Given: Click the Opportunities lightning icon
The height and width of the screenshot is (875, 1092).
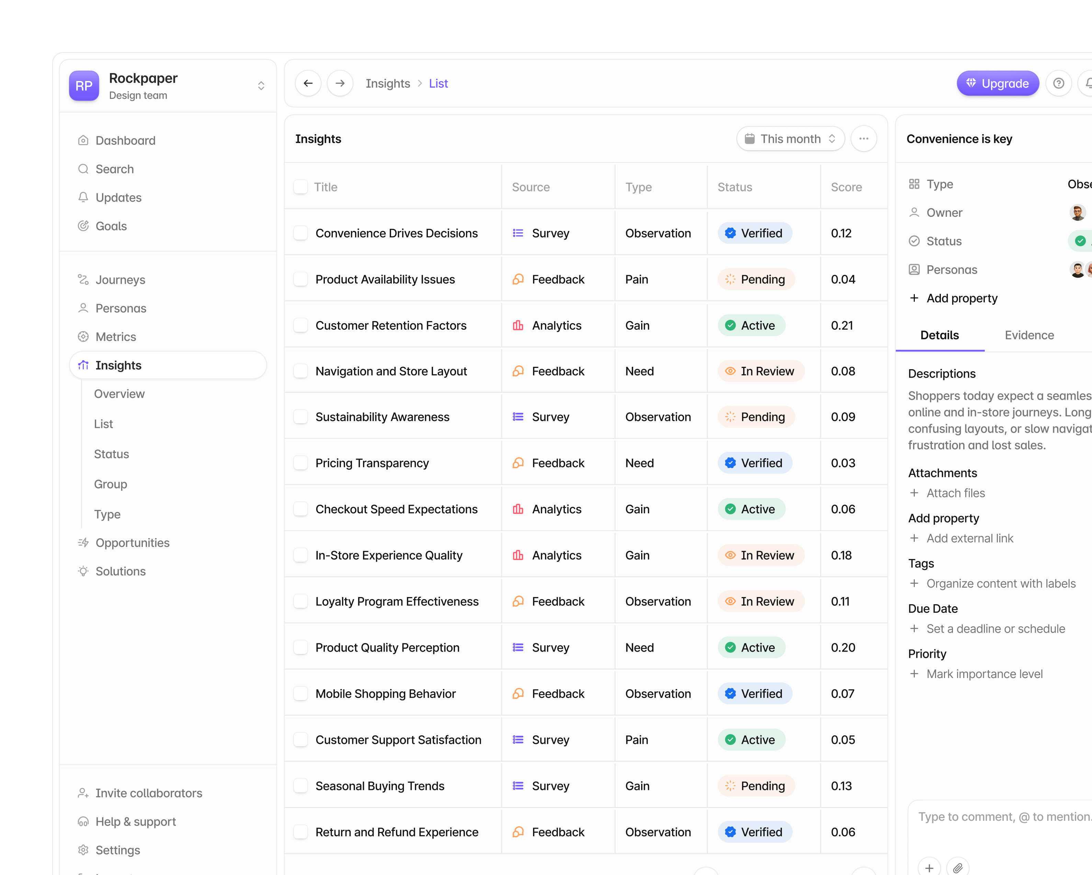Looking at the screenshot, I should tap(83, 542).
